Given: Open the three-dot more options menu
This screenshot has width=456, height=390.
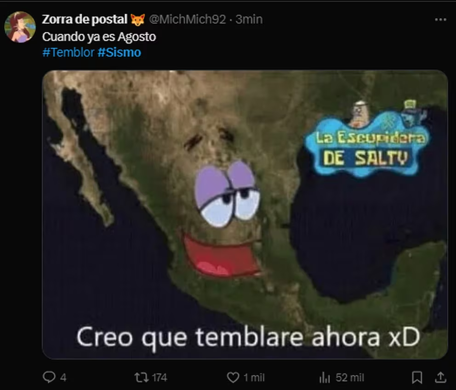Looking at the screenshot, I should click(x=440, y=19).
